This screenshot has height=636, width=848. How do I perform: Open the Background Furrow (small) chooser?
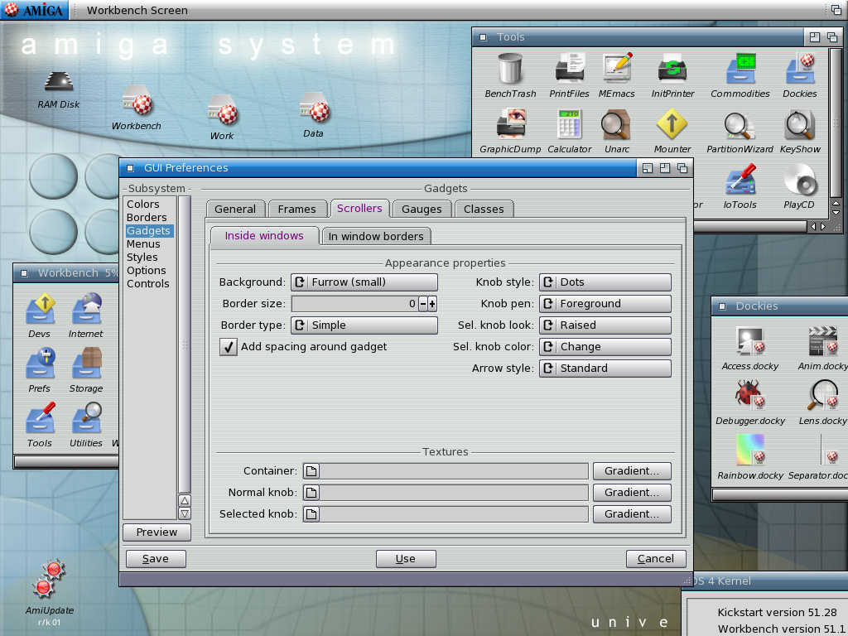[x=364, y=282]
